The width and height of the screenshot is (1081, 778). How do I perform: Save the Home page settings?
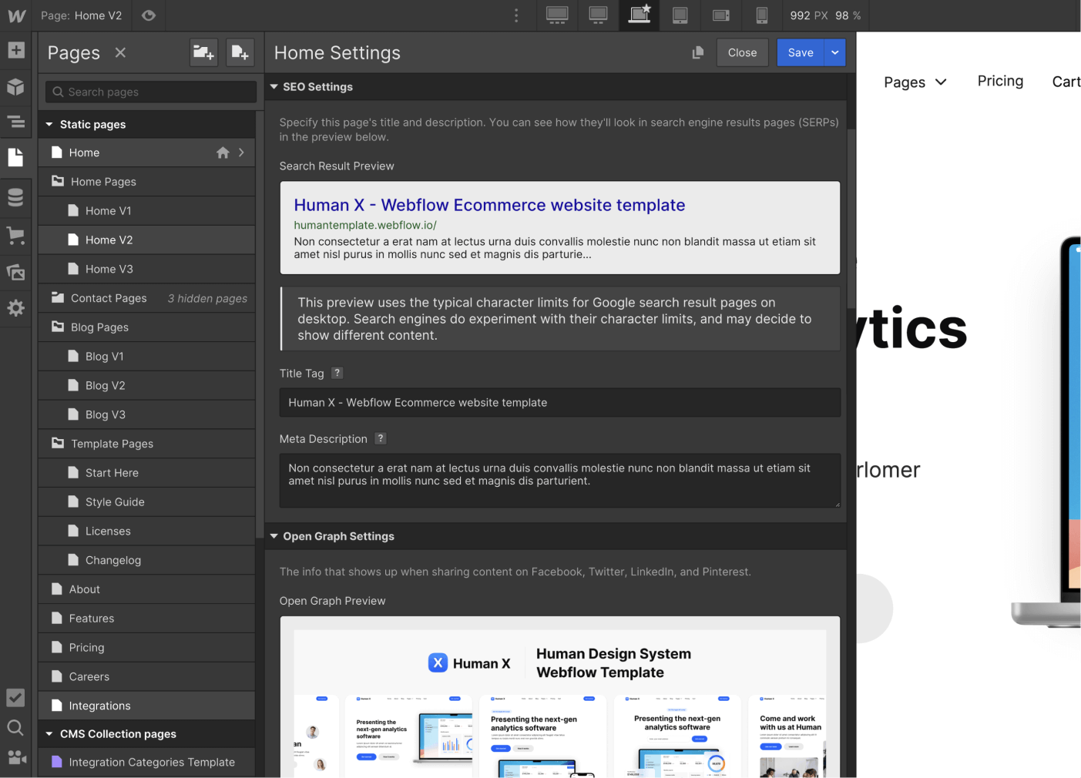(801, 52)
